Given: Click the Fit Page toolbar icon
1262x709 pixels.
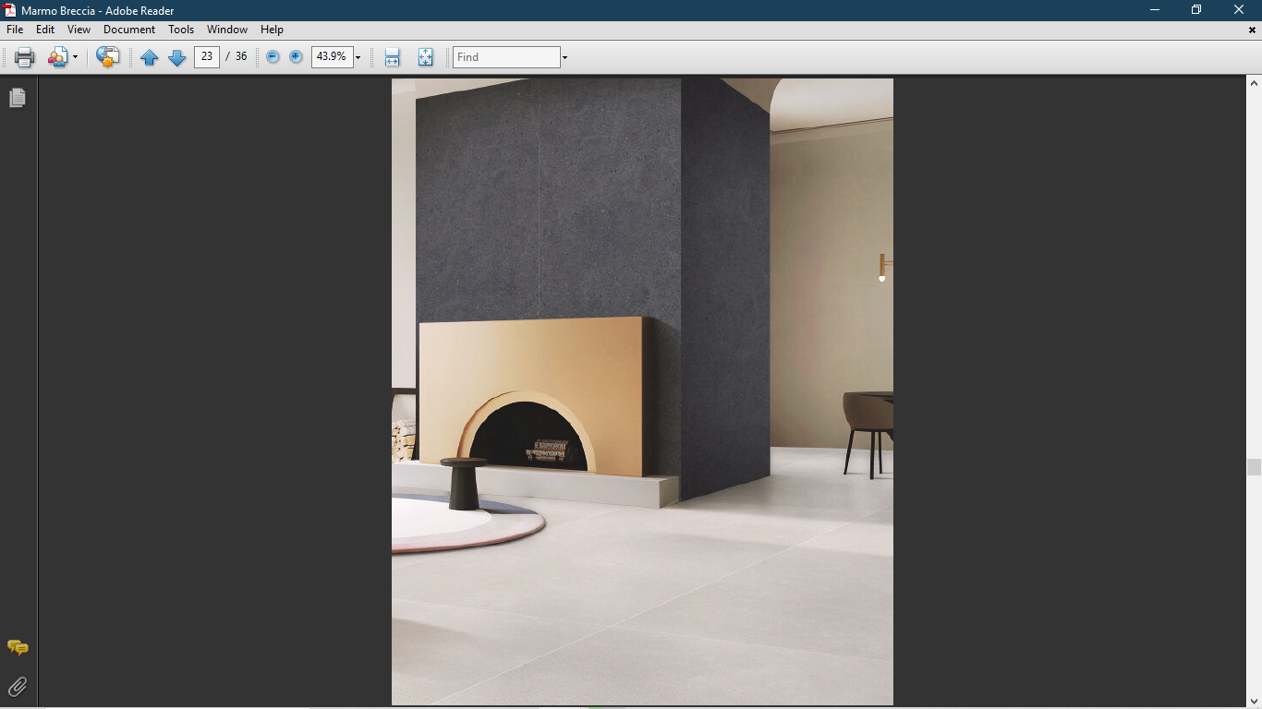Looking at the screenshot, I should (x=424, y=56).
